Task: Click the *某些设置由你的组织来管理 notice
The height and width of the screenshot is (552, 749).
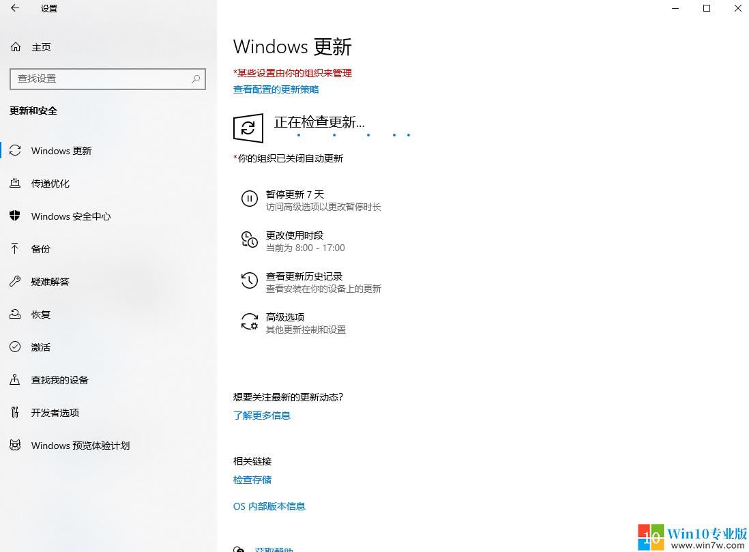Action: point(293,73)
